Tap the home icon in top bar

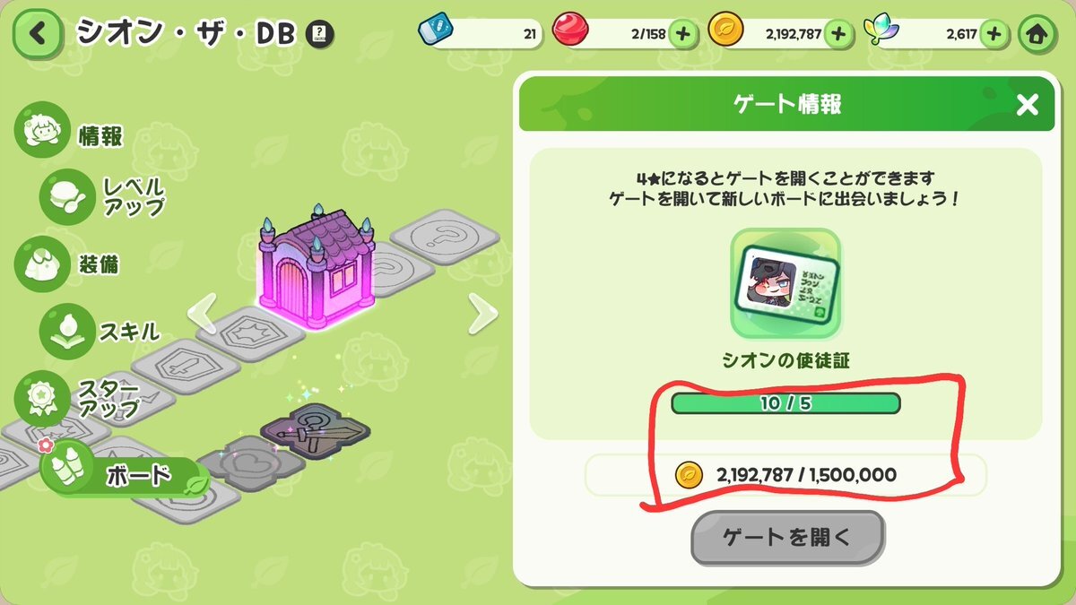click(x=1037, y=34)
